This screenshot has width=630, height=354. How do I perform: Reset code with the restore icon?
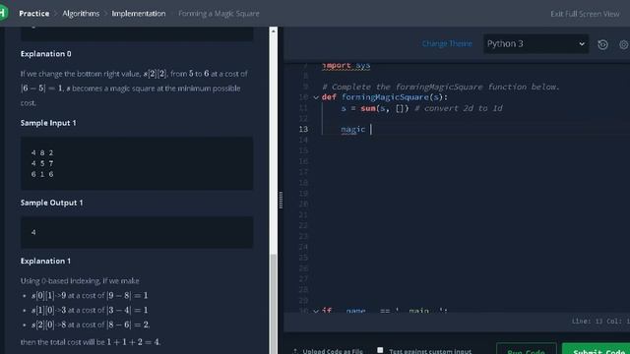[602, 44]
